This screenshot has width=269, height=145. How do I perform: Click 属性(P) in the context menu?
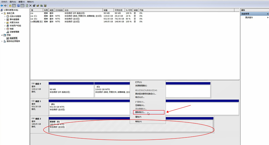[x=138, y=117]
